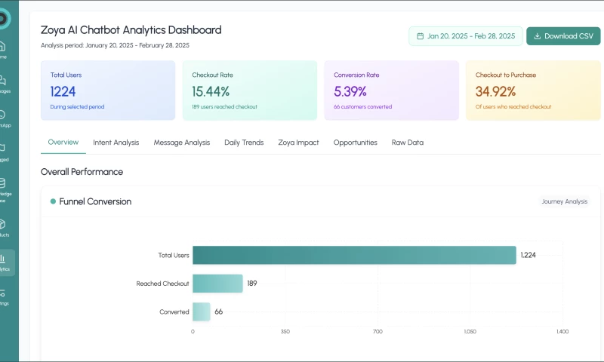Click the "During selected period" text
604x362 pixels.
point(77,107)
